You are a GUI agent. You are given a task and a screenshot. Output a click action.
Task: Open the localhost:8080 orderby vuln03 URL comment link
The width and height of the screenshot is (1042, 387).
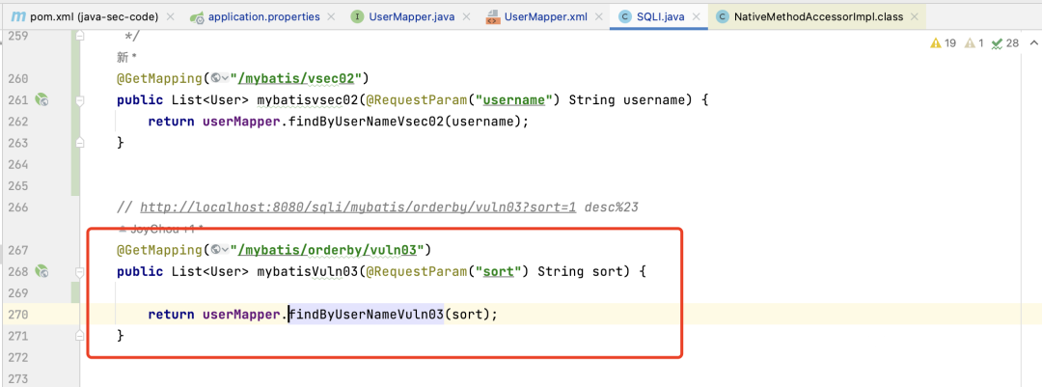tap(358, 207)
